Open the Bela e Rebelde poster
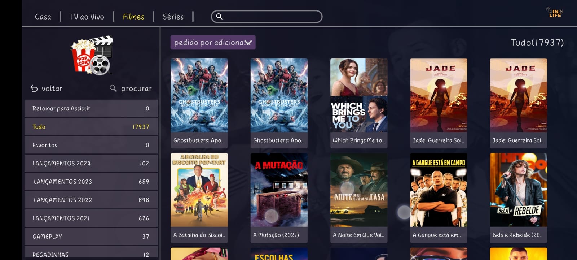577x260 pixels. (x=519, y=190)
